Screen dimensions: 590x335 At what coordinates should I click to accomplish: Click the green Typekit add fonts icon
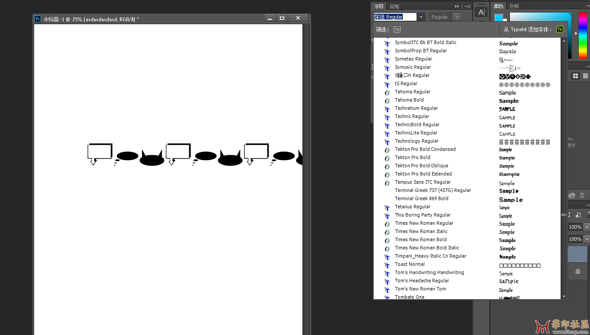(x=560, y=29)
